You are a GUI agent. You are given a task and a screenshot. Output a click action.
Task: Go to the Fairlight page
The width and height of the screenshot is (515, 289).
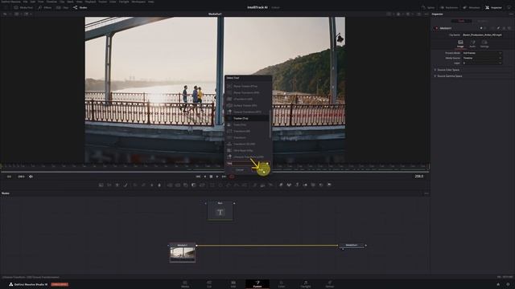pos(306,284)
